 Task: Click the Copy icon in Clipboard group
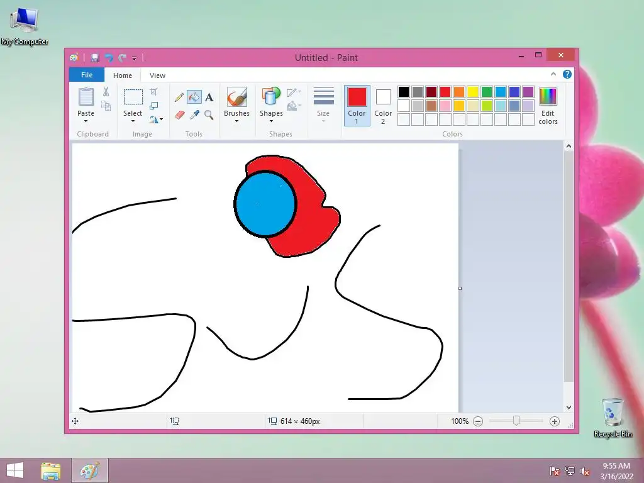click(106, 106)
